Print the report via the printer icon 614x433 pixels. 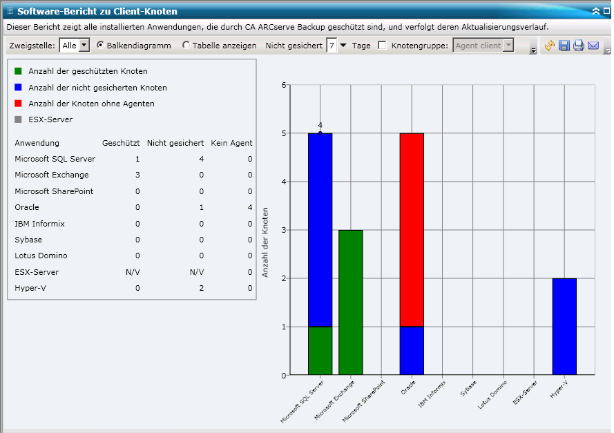click(579, 46)
